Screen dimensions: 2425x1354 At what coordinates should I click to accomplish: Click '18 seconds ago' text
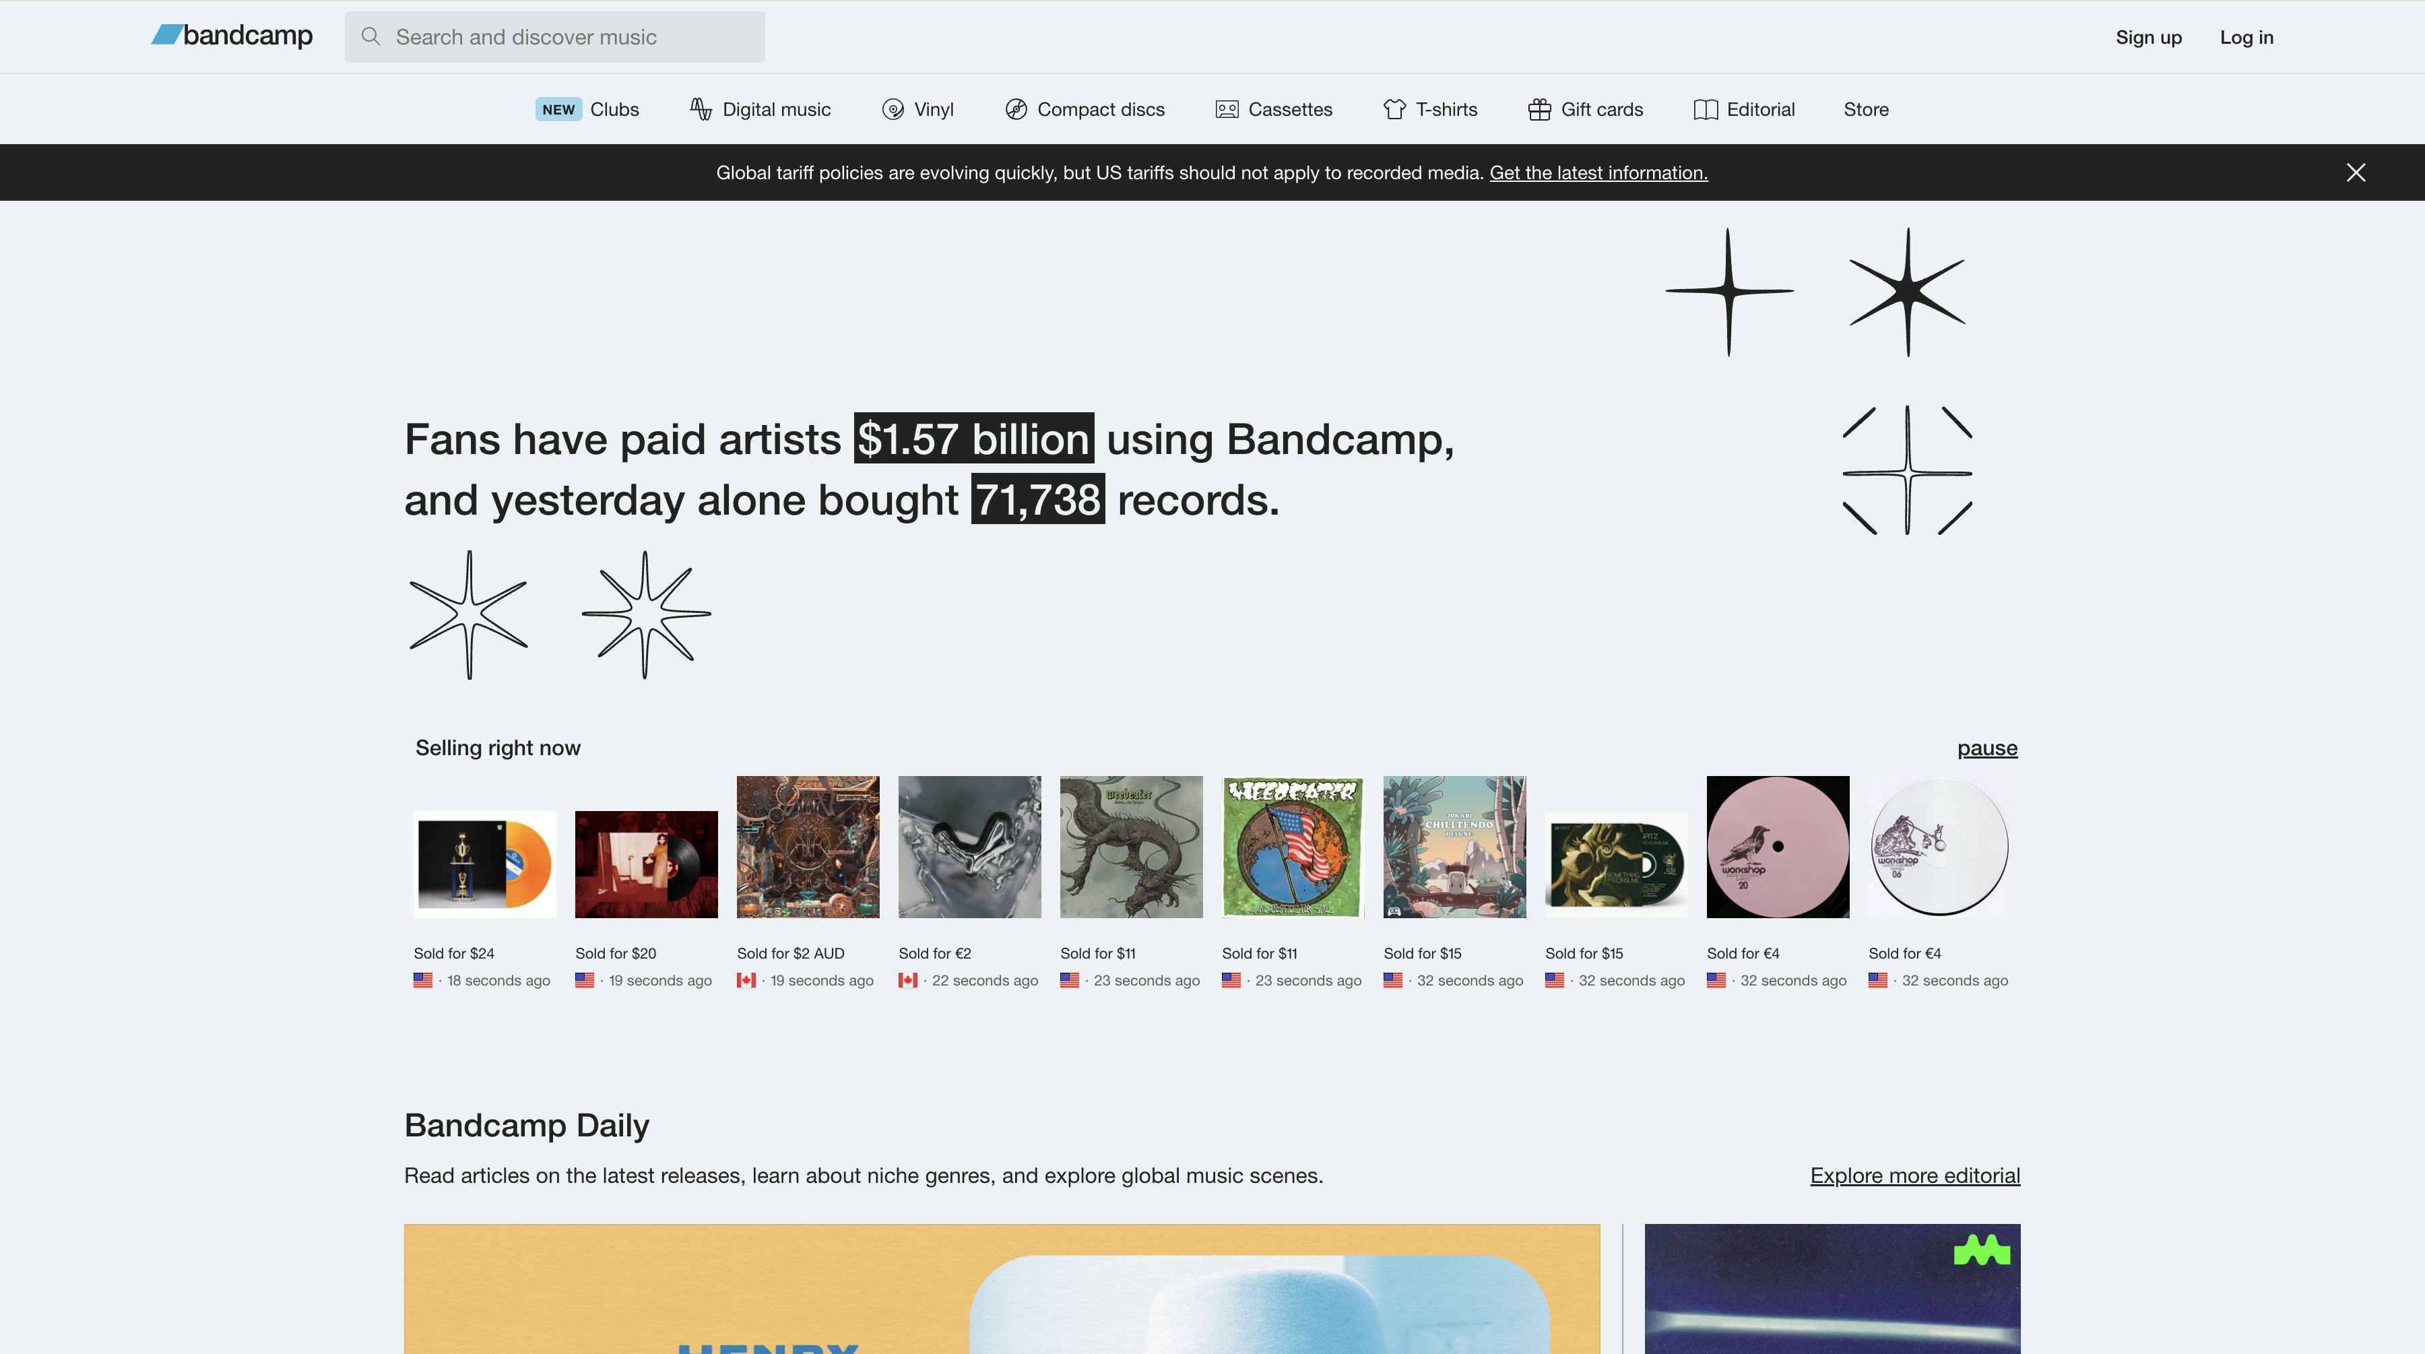point(498,980)
